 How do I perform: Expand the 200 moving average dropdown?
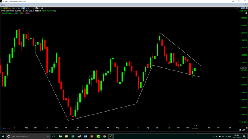tap(24, 13)
